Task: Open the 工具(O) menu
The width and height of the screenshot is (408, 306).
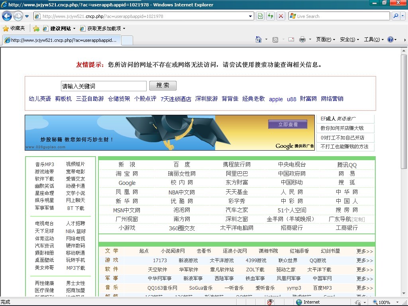Action: pyautogui.click(x=374, y=39)
